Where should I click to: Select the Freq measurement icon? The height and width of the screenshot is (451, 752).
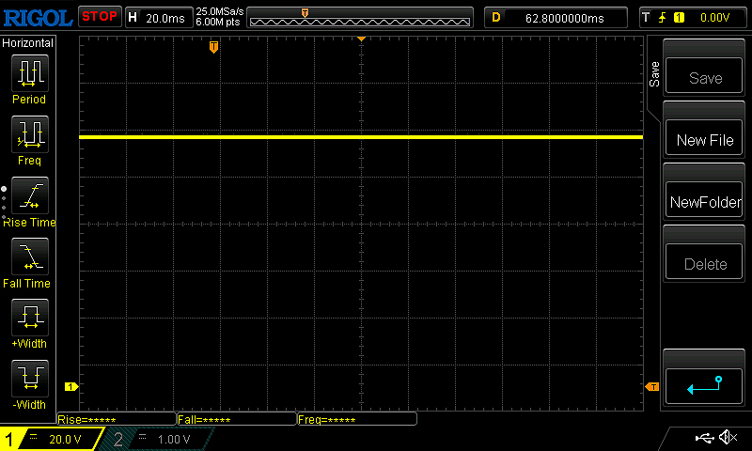(30, 134)
